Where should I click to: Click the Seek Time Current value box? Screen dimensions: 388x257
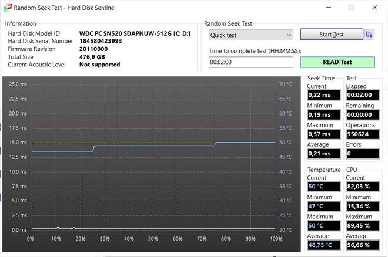pos(323,95)
